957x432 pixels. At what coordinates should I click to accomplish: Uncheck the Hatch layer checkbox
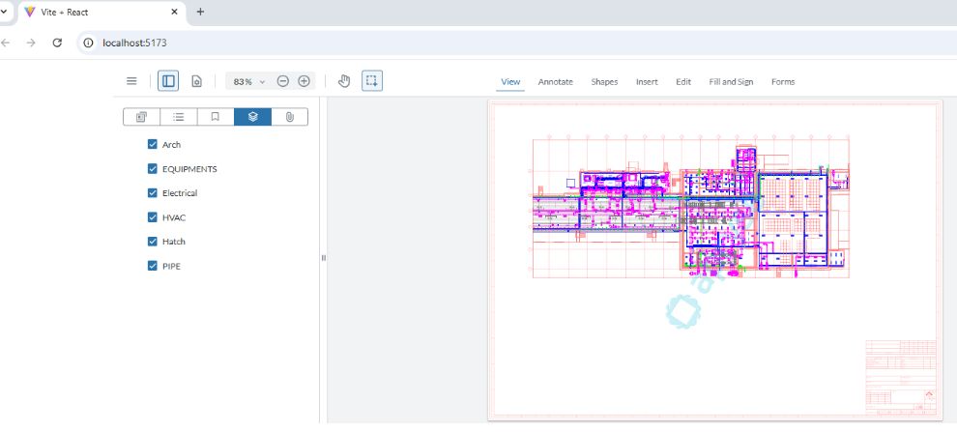pos(153,241)
